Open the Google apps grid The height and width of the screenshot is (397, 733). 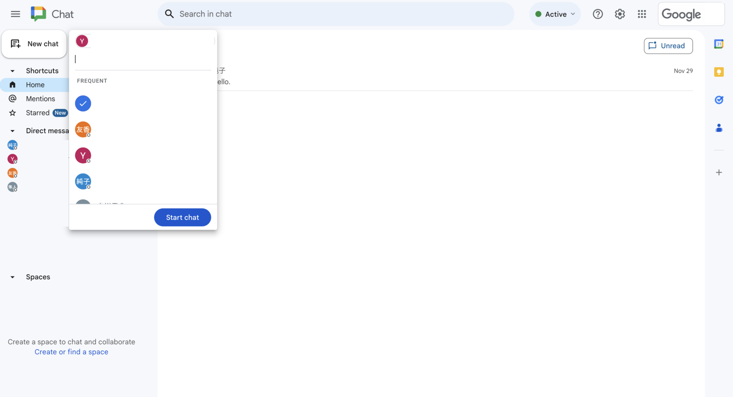pos(642,14)
